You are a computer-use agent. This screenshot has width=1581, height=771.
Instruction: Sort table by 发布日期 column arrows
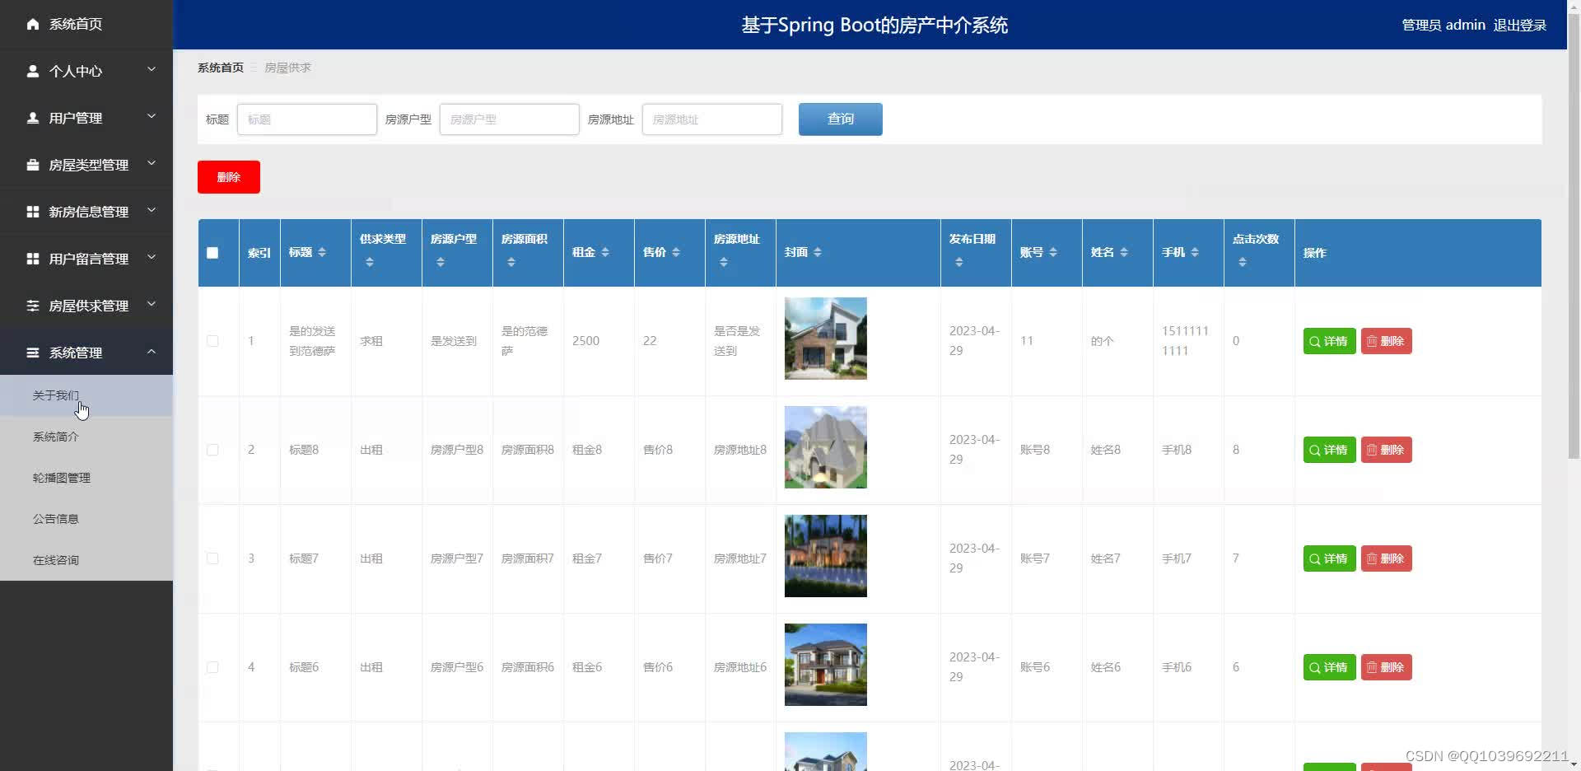[x=959, y=262]
